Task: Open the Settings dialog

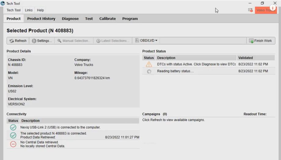Action: point(42,41)
